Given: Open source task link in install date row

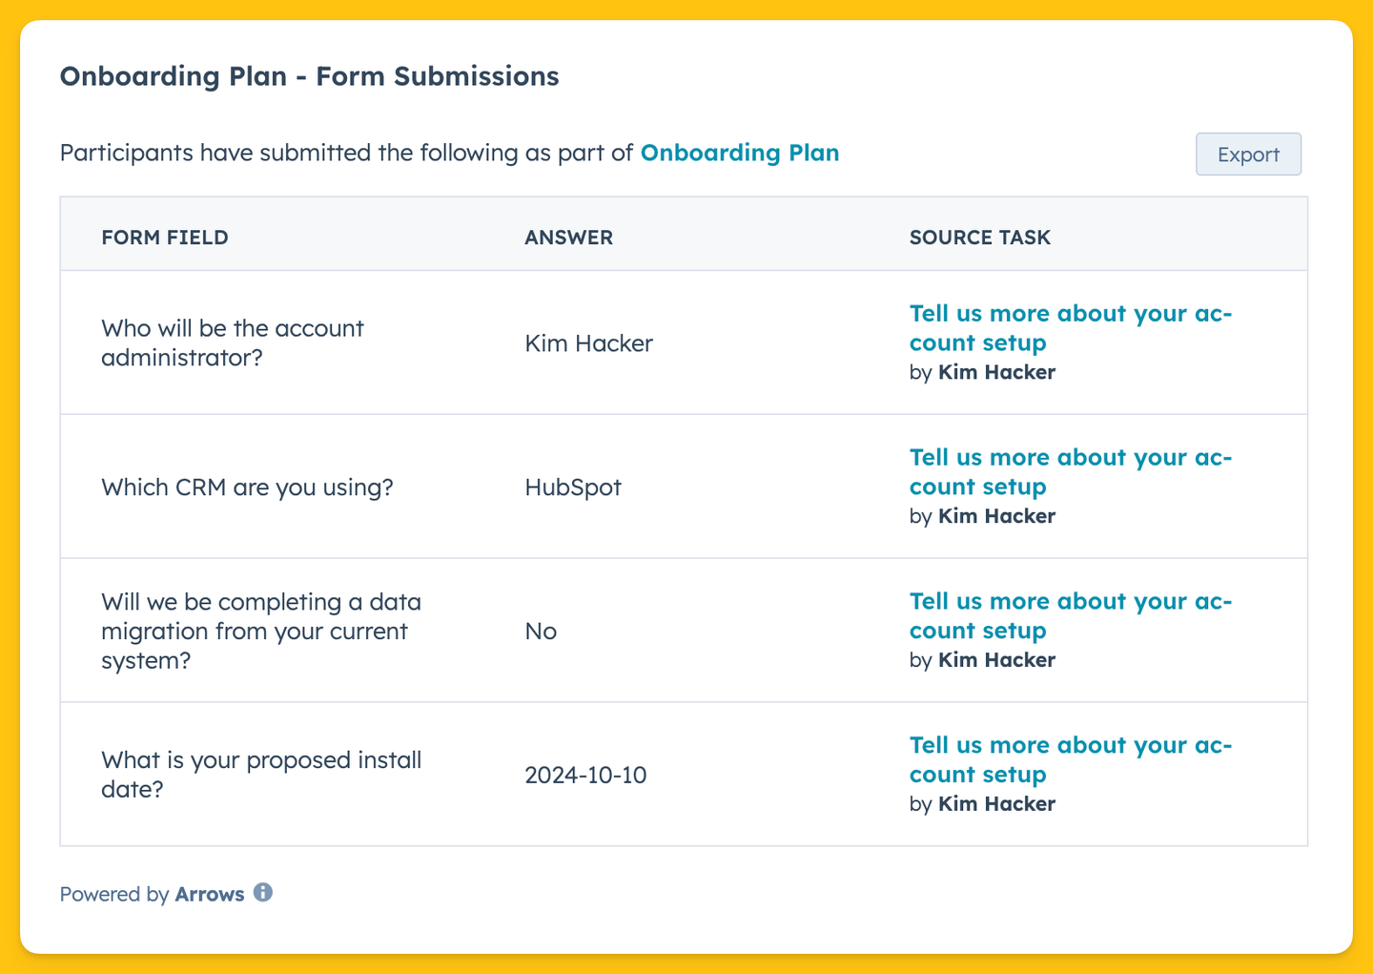Looking at the screenshot, I should 1071,760.
